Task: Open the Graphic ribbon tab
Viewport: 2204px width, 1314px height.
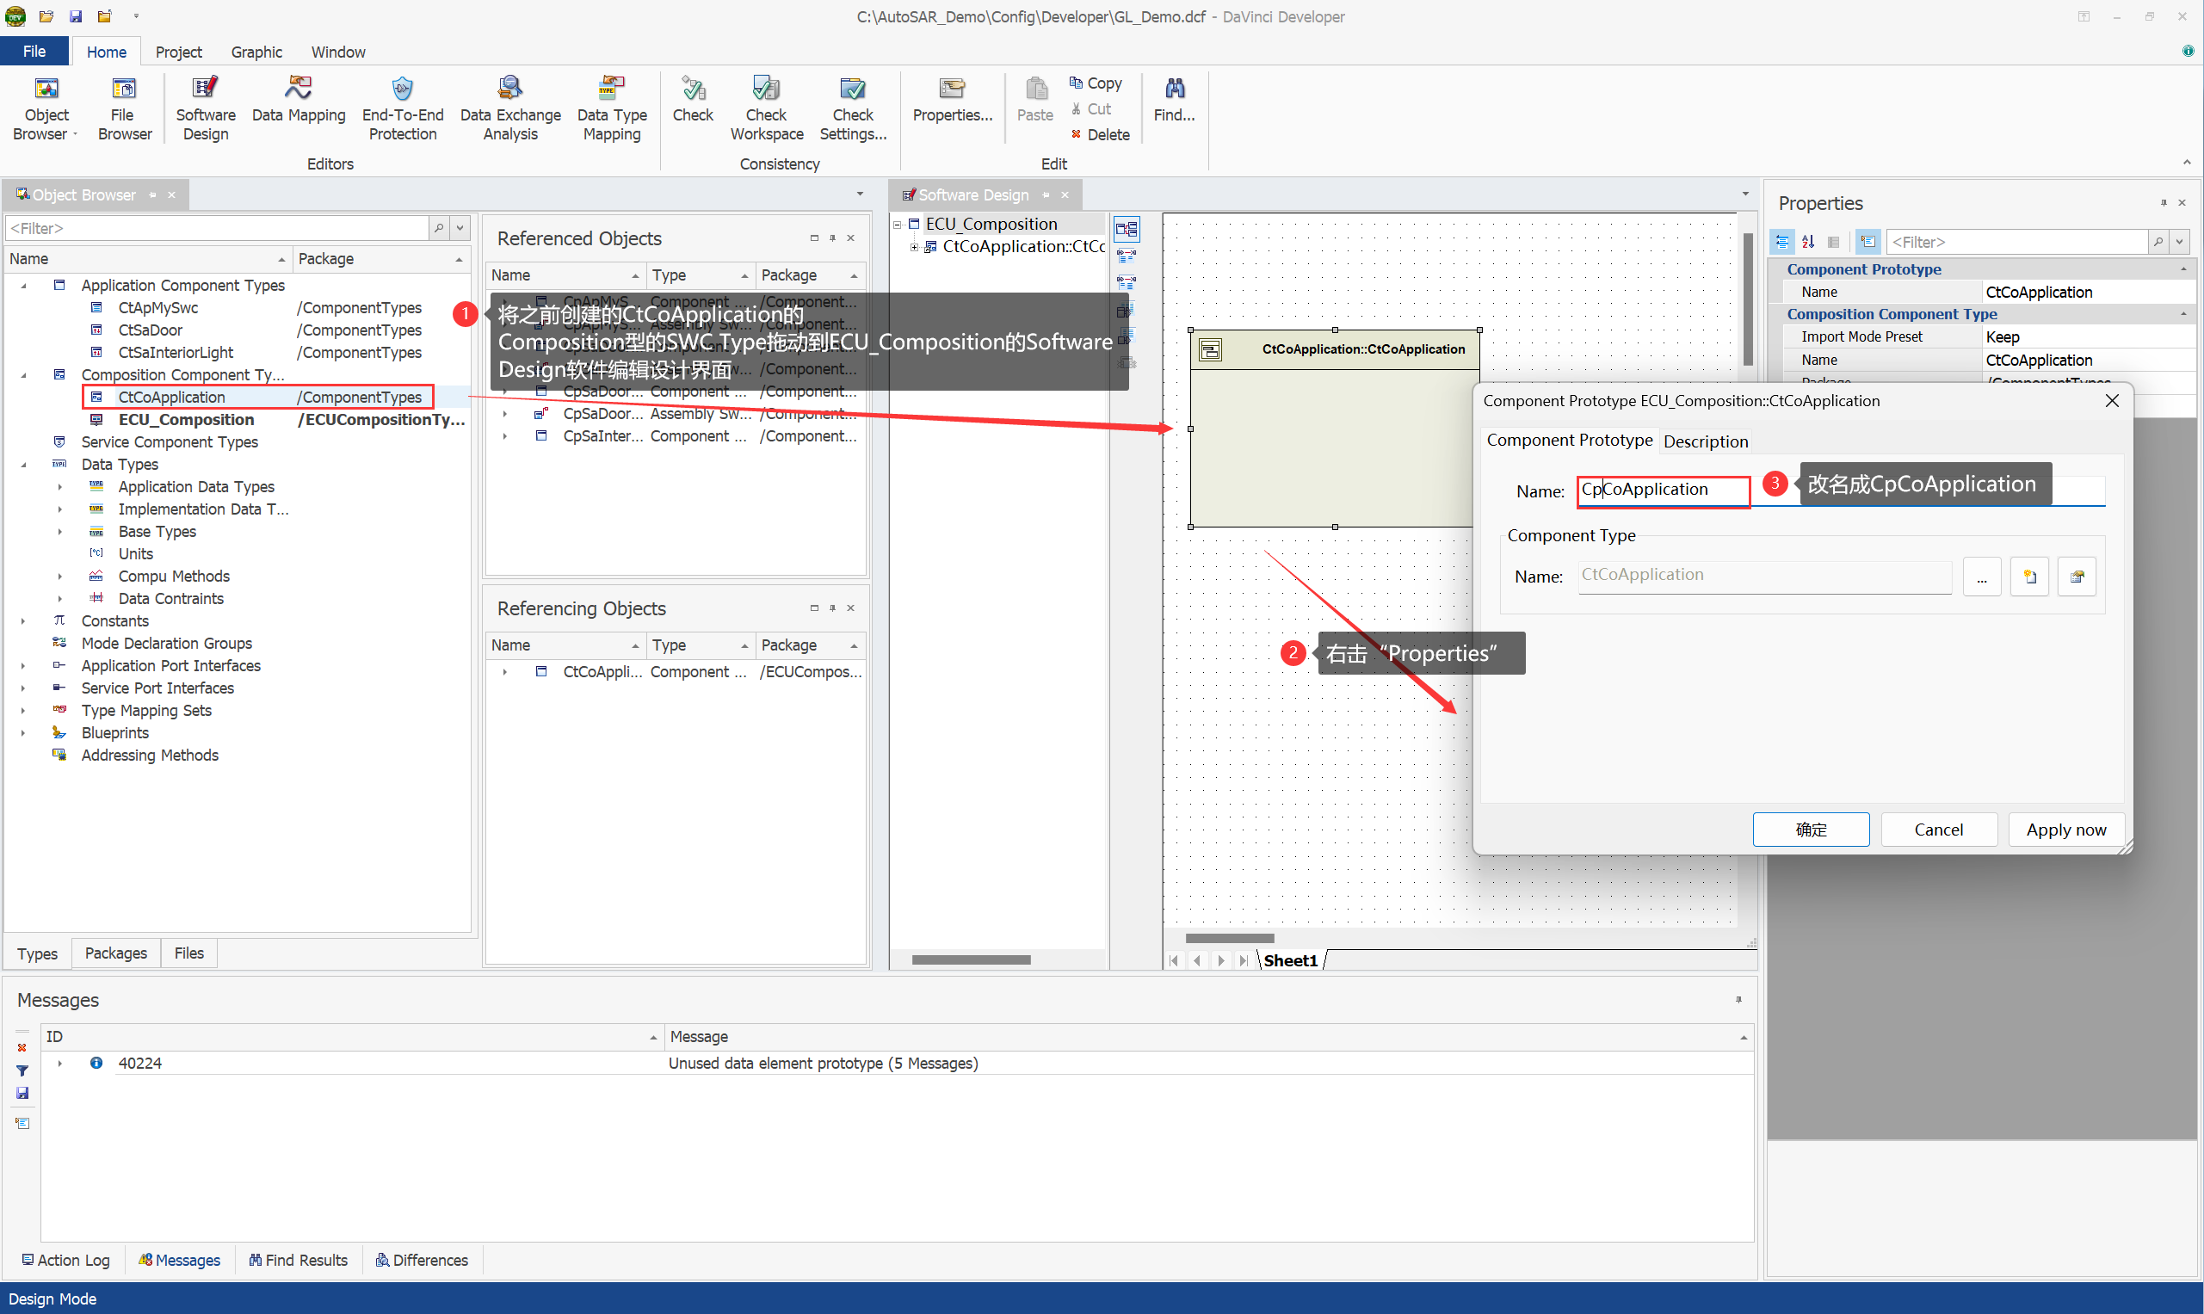Action: pos(256,52)
